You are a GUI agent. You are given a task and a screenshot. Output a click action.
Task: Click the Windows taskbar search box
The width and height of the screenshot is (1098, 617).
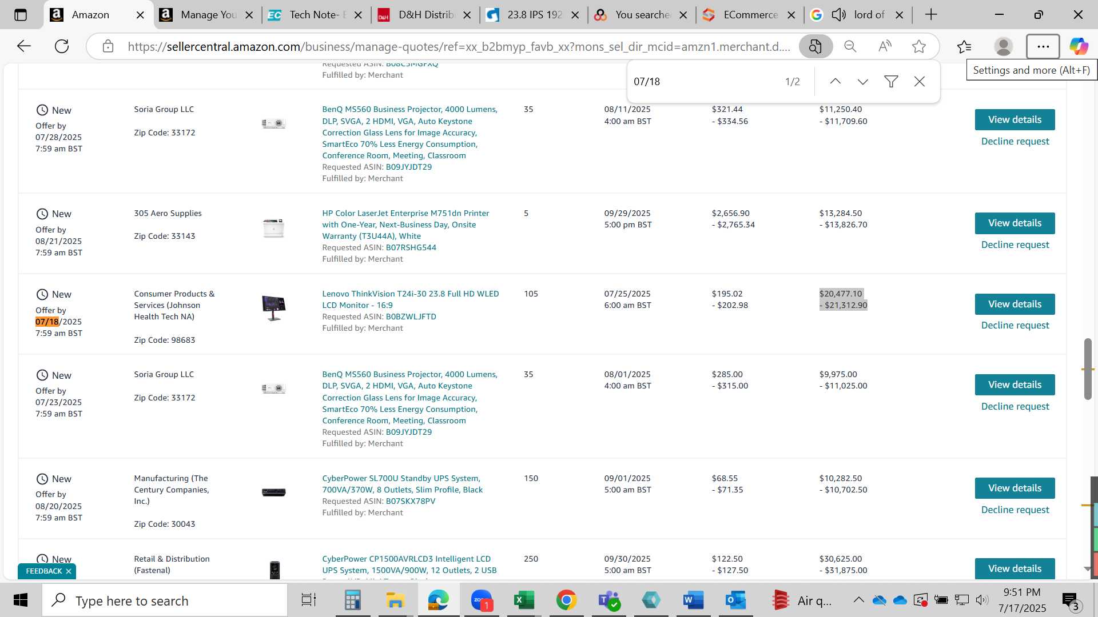[165, 600]
